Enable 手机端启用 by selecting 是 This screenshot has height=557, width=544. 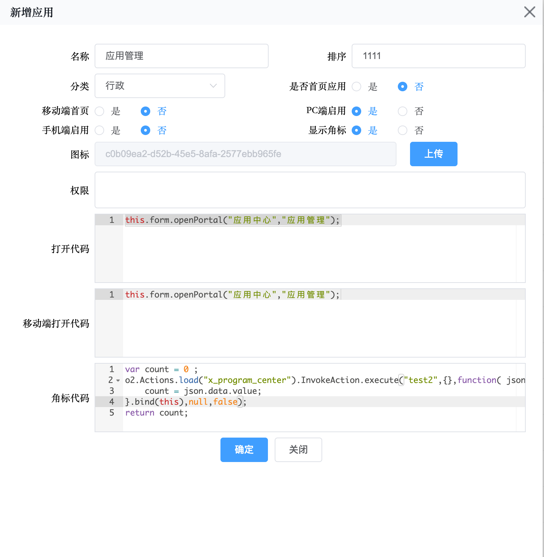tap(99, 130)
